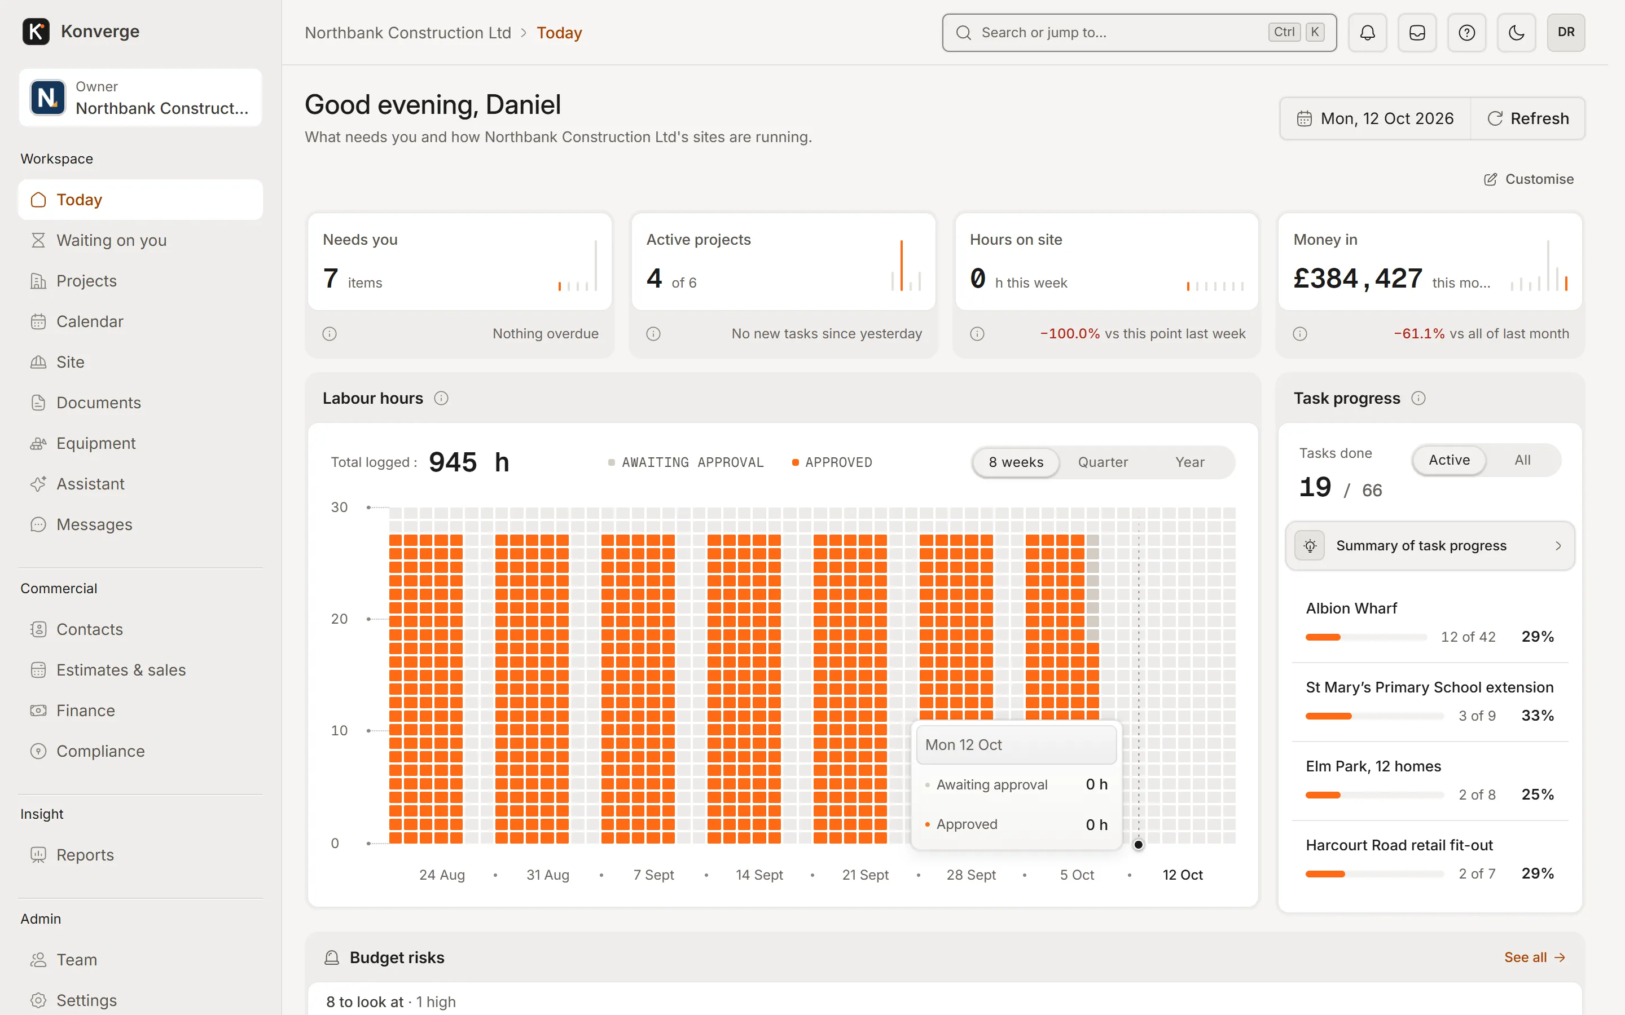Open Calendar in the sidebar
The width and height of the screenshot is (1625, 1015).
140,321
